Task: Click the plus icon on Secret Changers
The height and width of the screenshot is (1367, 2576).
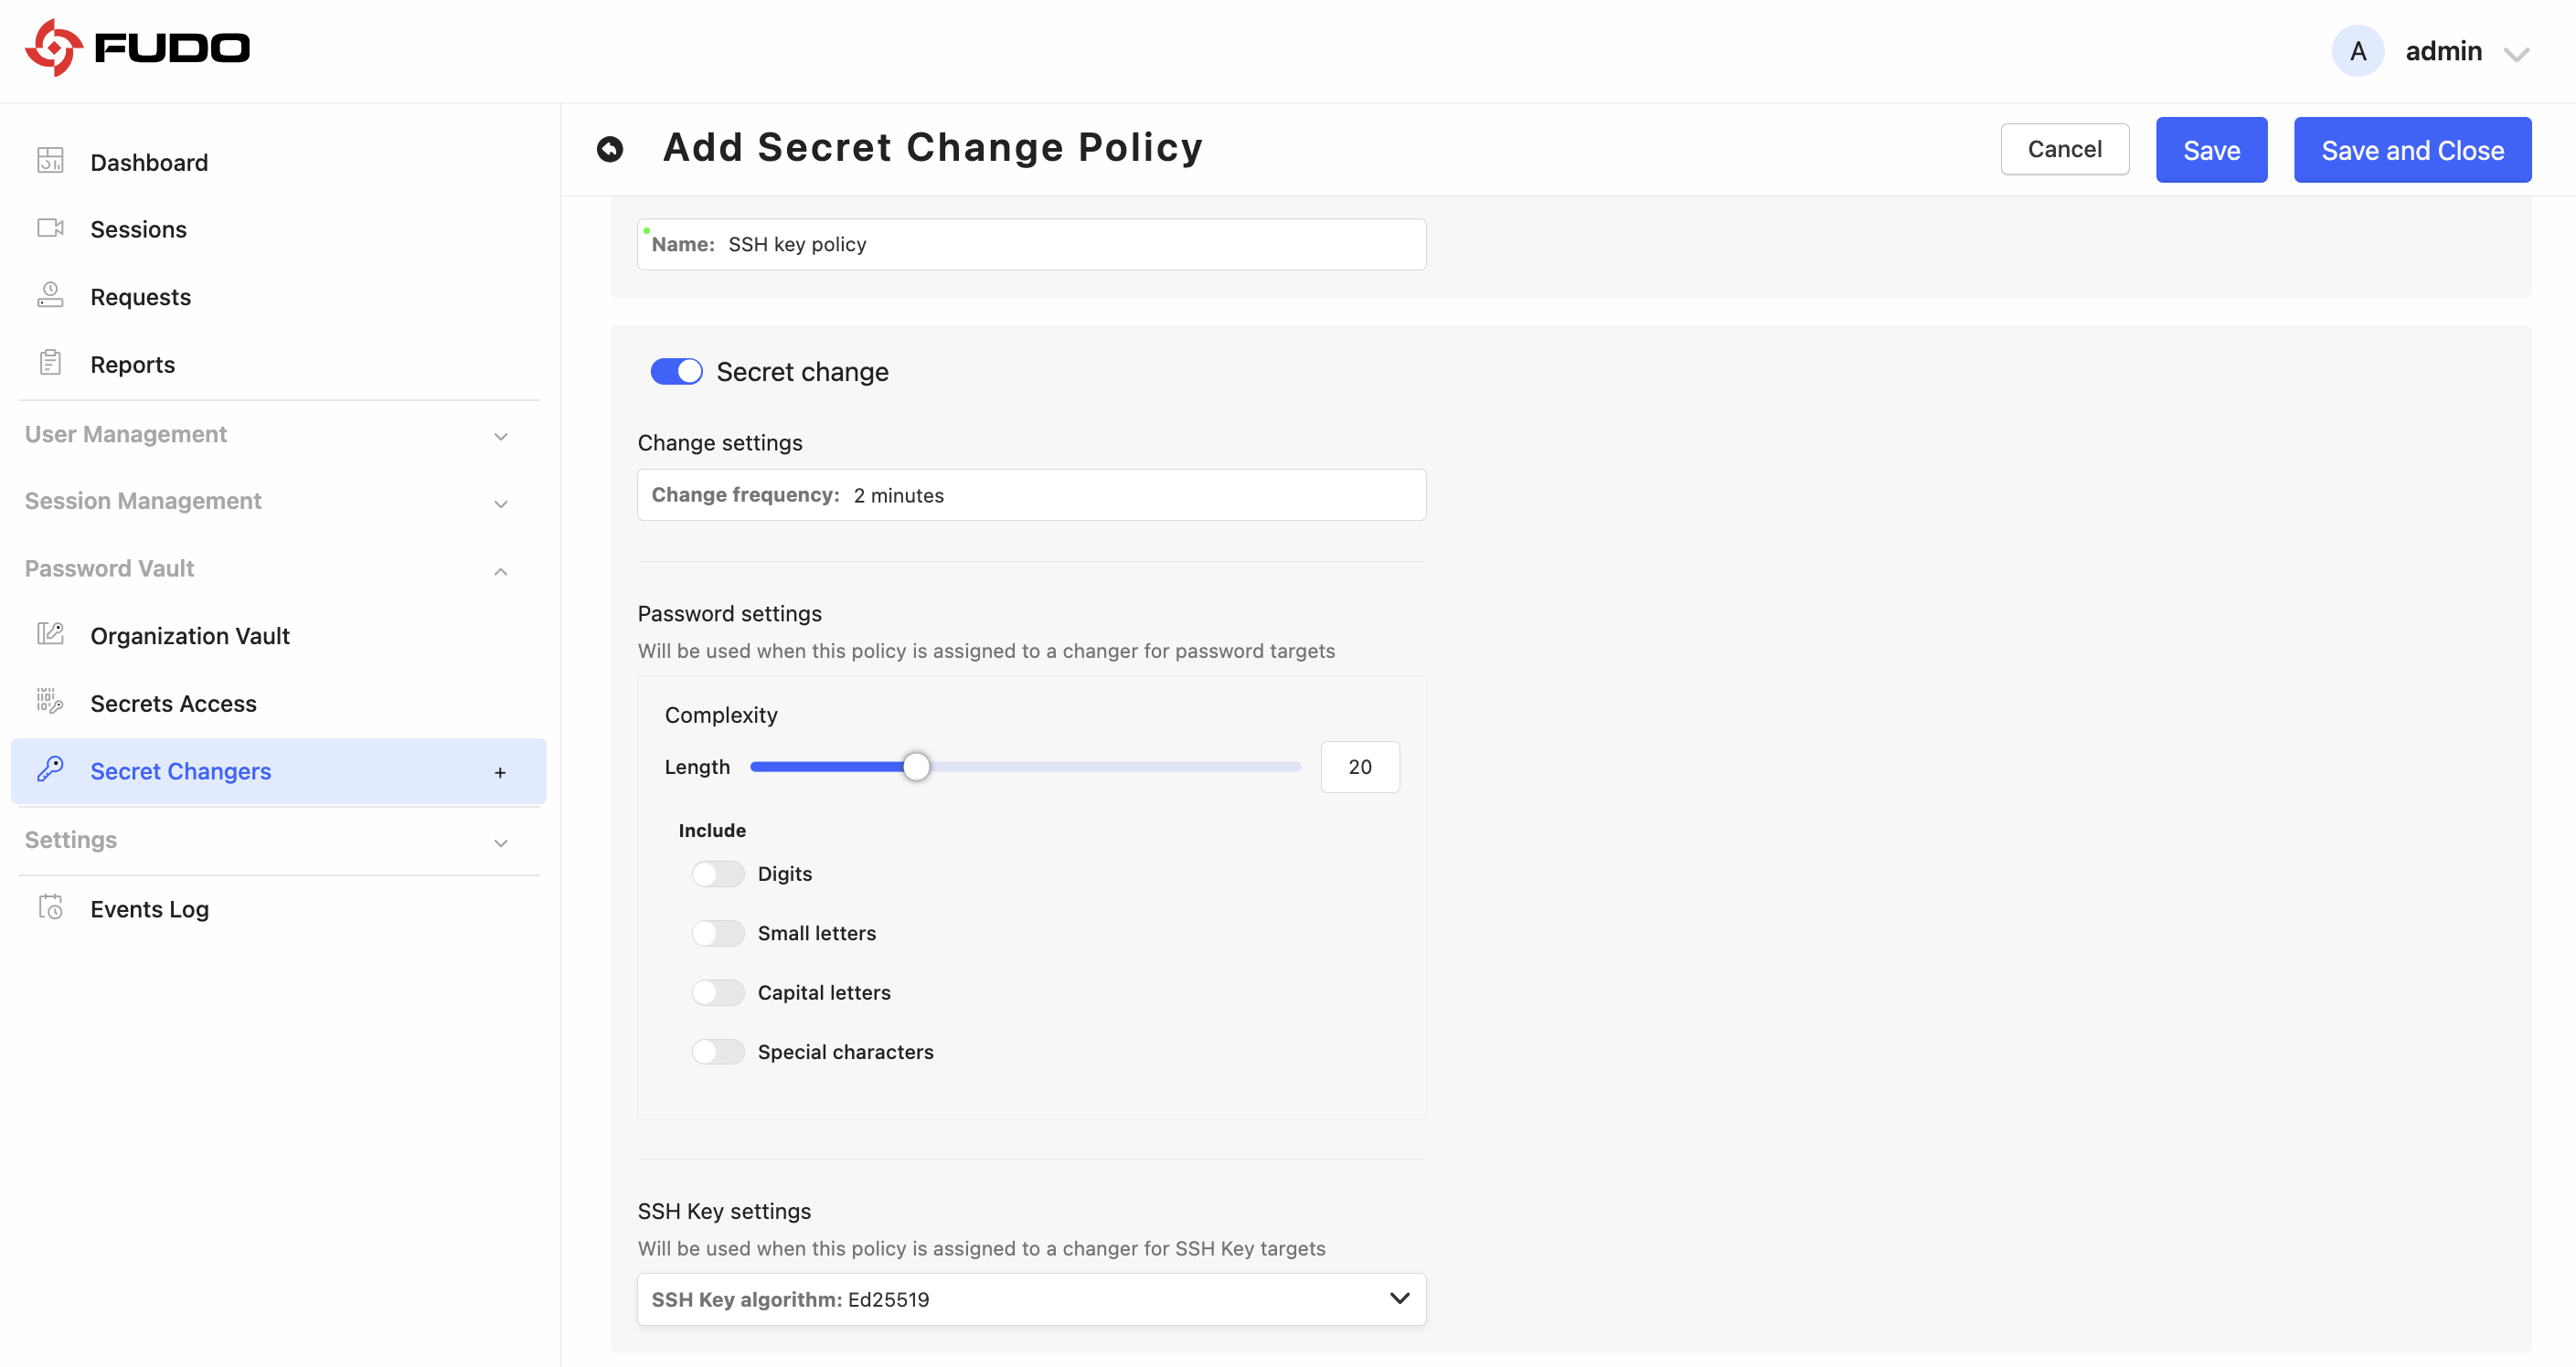Action: click(x=500, y=772)
